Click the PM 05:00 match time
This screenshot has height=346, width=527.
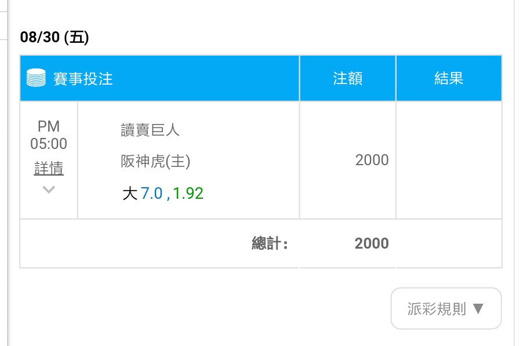(x=49, y=135)
